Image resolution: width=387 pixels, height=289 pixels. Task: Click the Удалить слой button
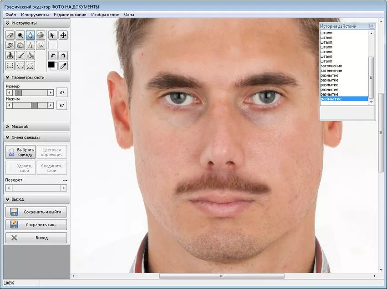[21, 168]
